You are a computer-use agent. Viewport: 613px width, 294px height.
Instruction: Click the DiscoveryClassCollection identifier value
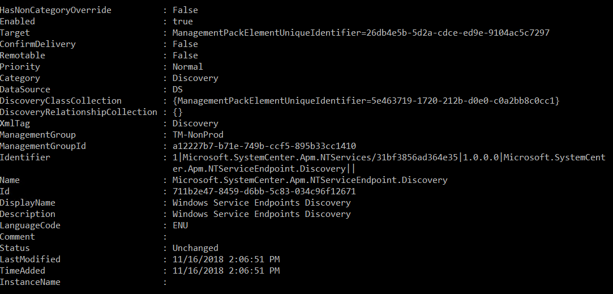coord(366,101)
